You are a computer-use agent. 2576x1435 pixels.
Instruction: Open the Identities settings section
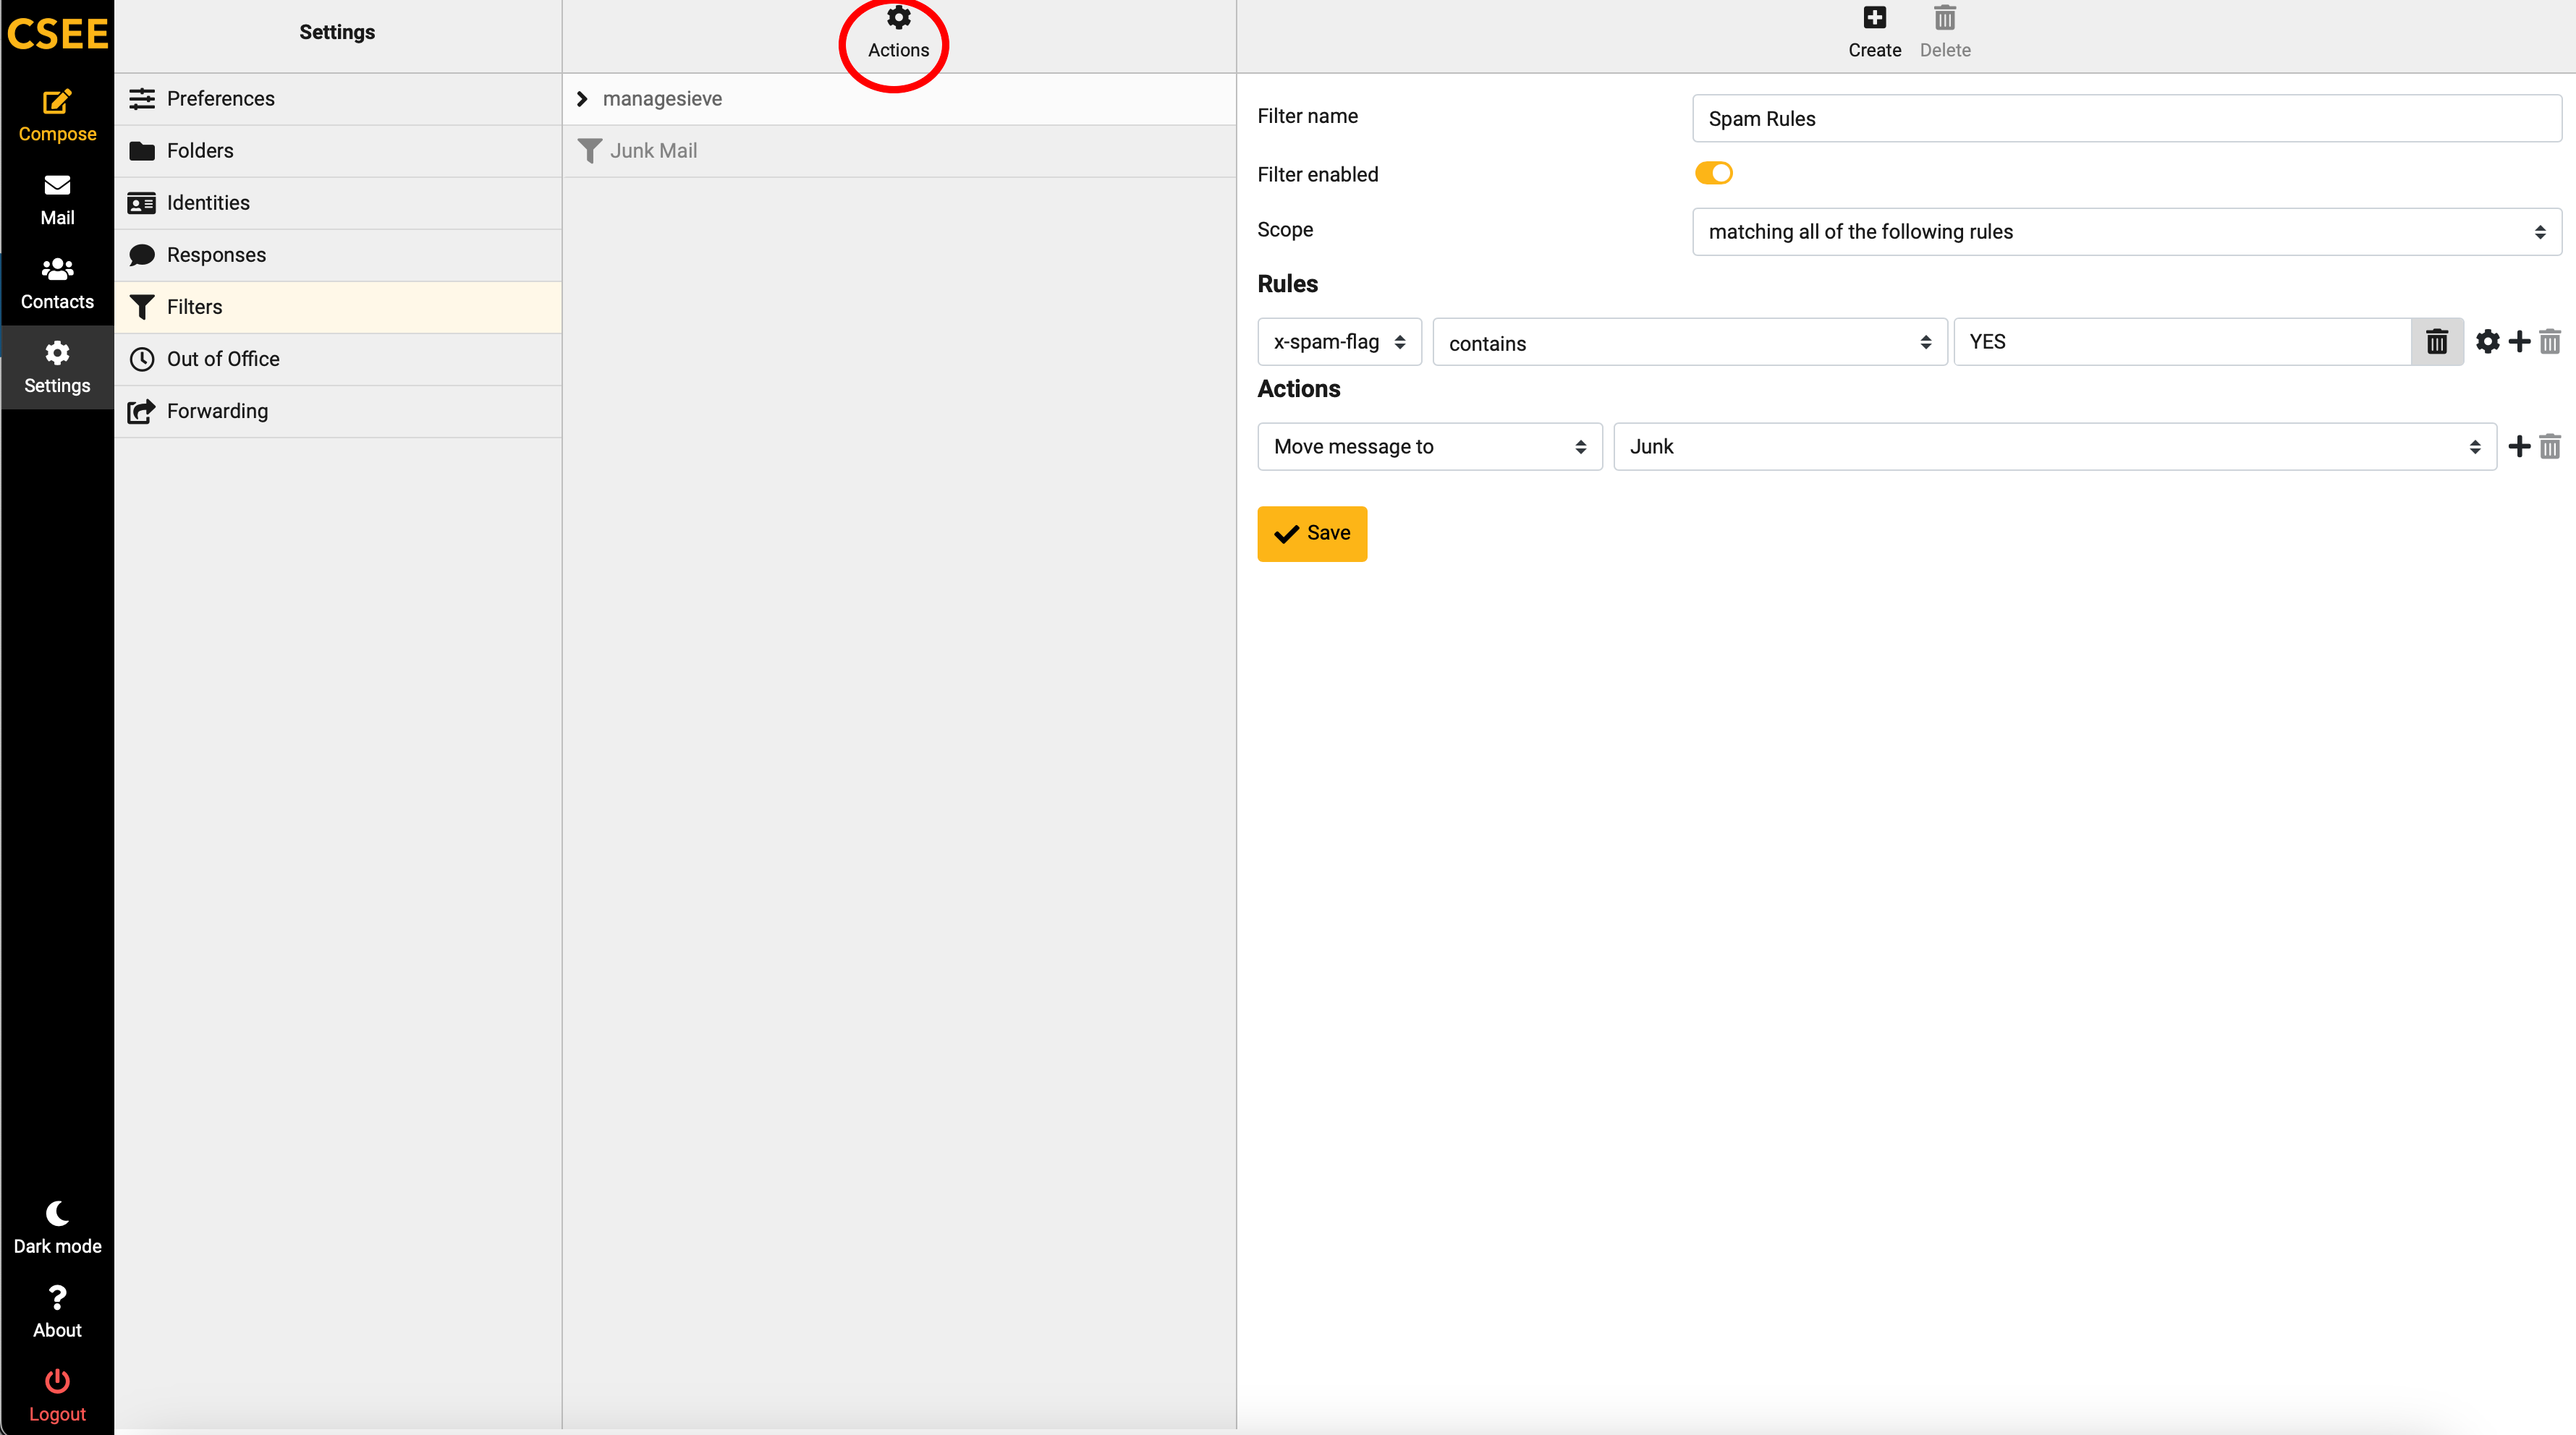point(338,203)
